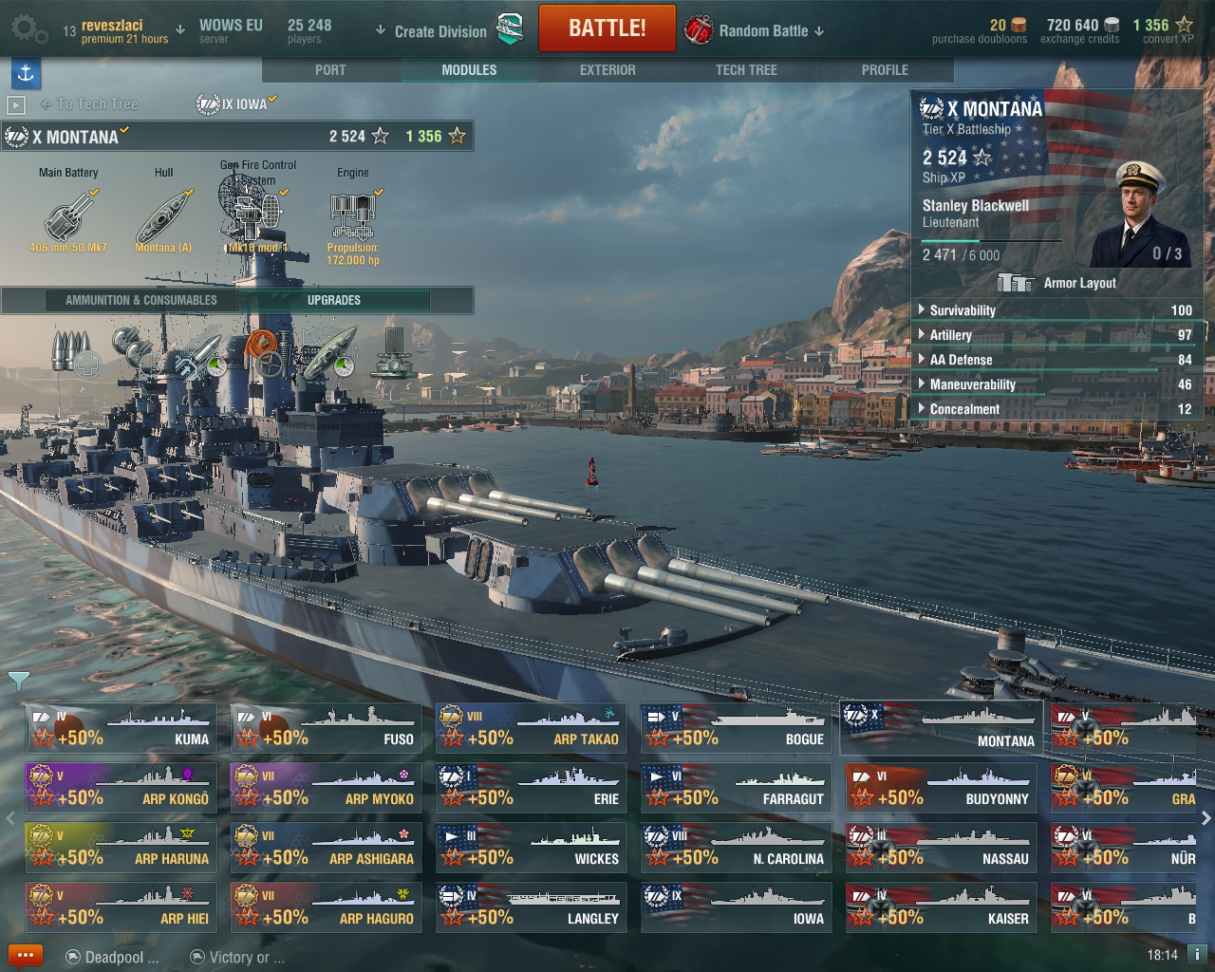
Task: Go back via To Tech Tree link
Action: (x=89, y=104)
